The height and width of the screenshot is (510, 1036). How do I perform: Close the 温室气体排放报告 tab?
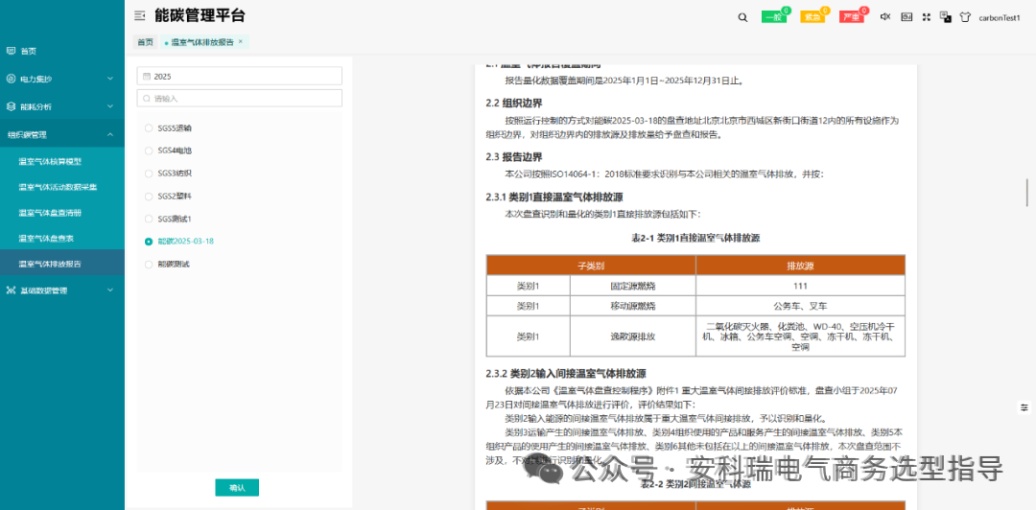tap(241, 41)
